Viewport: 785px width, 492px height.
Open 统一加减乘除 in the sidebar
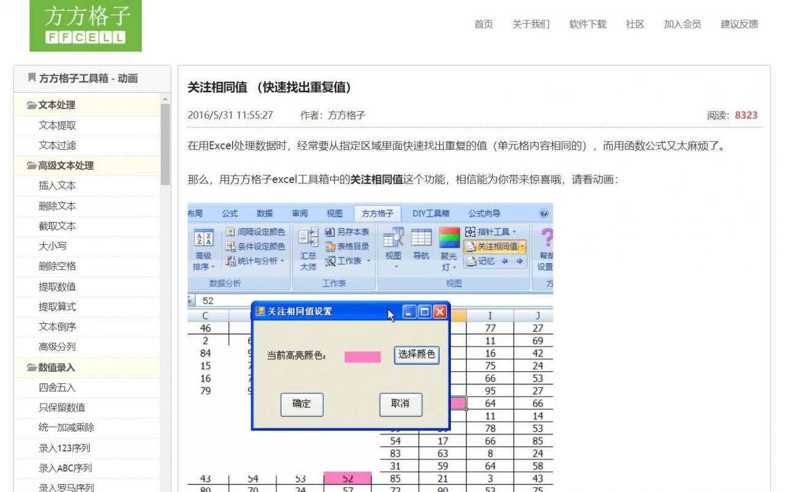pos(66,428)
